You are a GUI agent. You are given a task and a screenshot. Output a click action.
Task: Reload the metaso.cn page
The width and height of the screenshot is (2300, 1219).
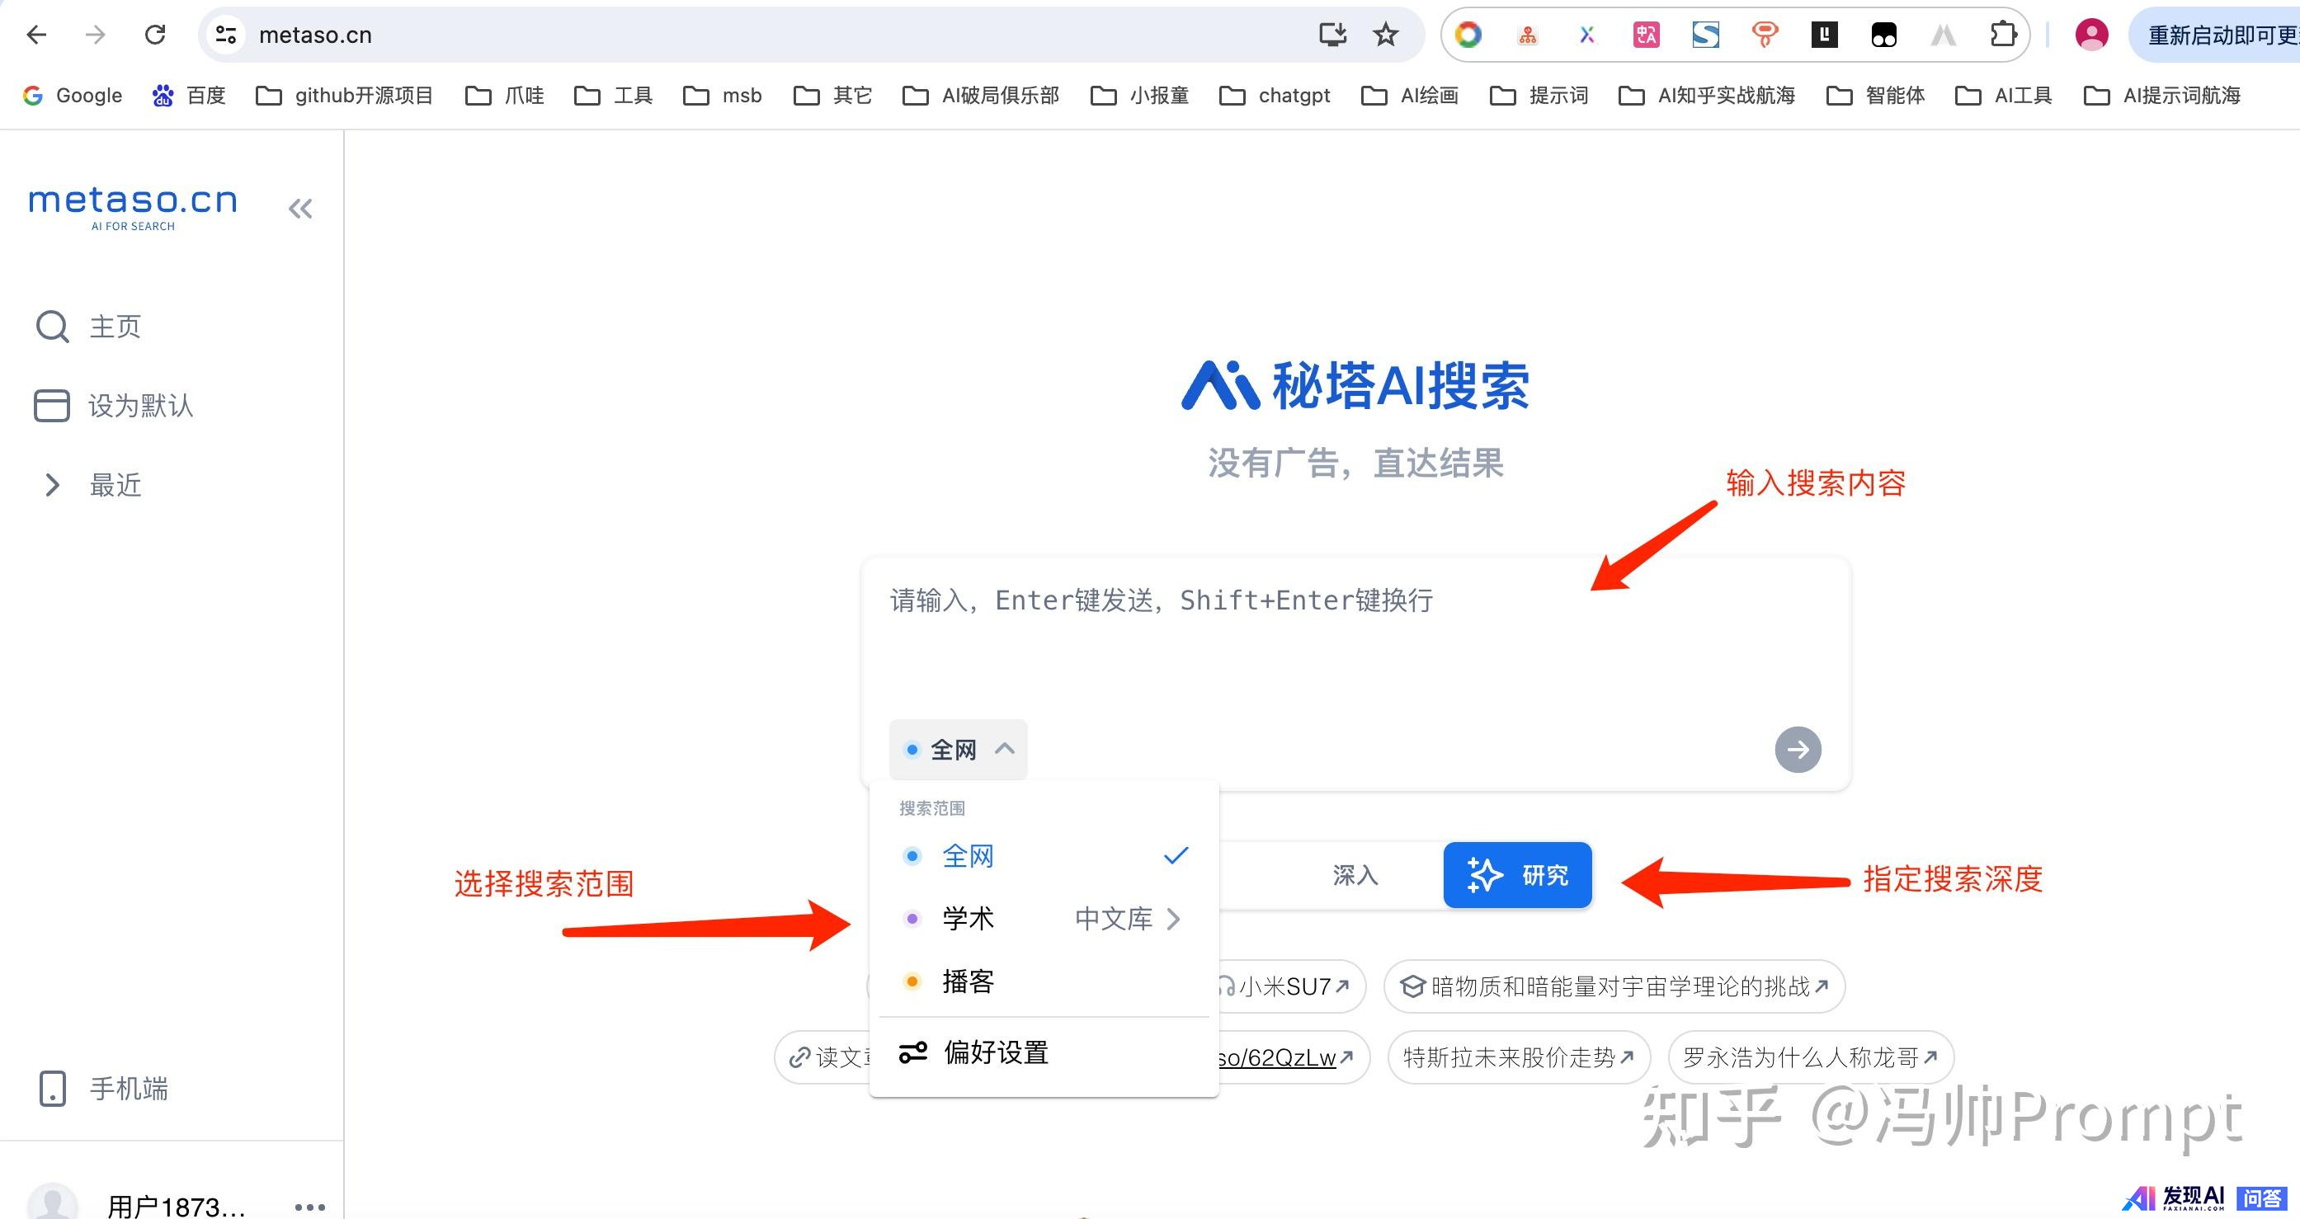155,35
